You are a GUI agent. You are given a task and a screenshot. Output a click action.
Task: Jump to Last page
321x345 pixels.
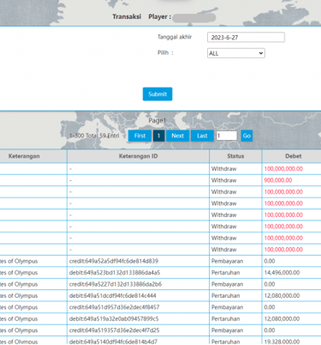tap(202, 136)
